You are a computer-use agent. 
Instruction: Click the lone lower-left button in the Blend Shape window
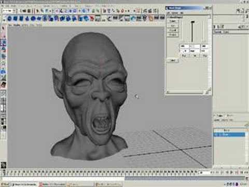173,60
